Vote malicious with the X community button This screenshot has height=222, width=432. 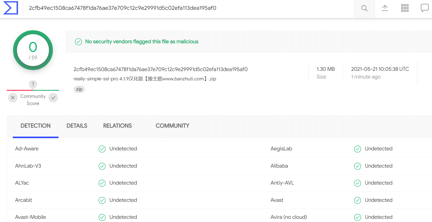pyautogui.click(x=13, y=98)
